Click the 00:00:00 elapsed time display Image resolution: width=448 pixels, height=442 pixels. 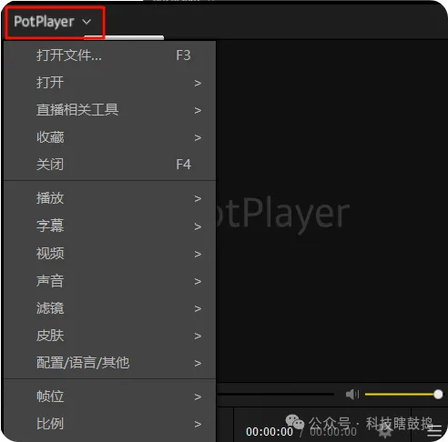click(270, 432)
